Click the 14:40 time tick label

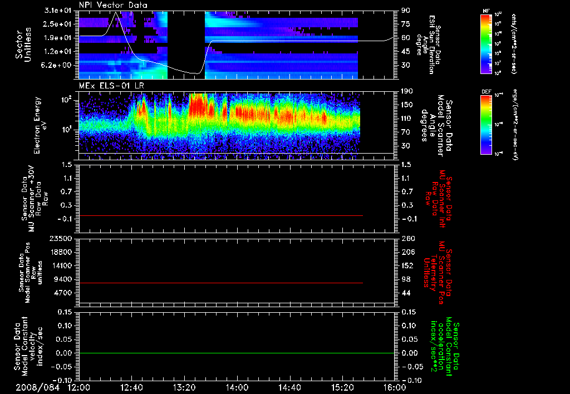289,387
